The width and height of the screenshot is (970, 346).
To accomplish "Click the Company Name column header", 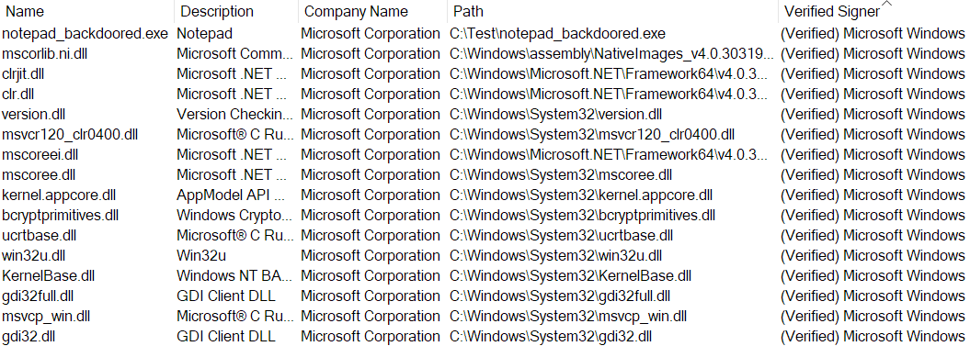I will coord(372,11).
